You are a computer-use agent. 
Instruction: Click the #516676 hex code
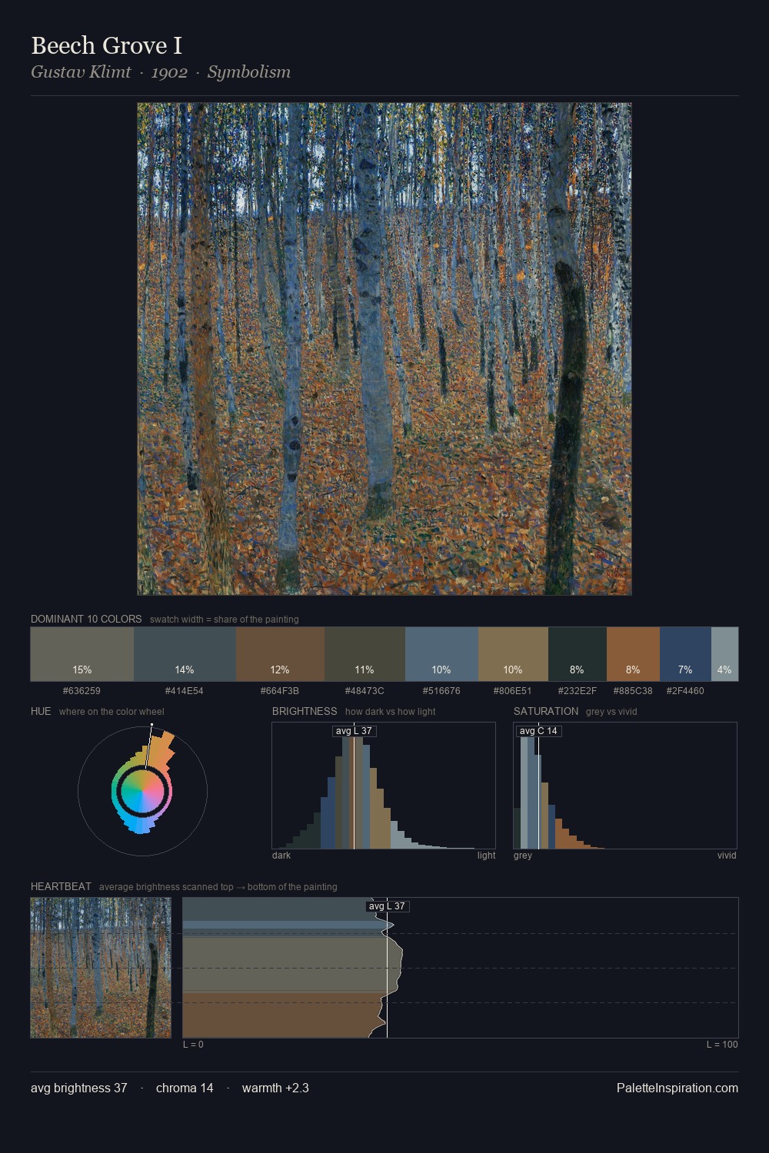pyautogui.click(x=441, y=690)
